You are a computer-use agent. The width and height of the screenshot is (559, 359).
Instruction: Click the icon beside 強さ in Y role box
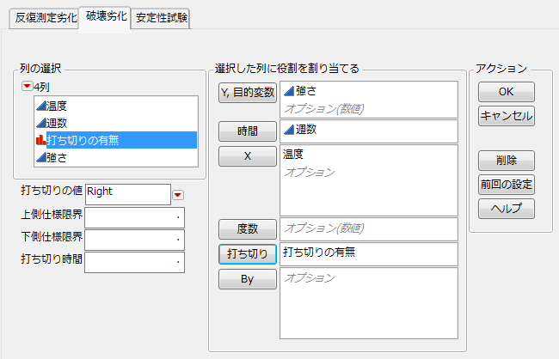(288, 90)
